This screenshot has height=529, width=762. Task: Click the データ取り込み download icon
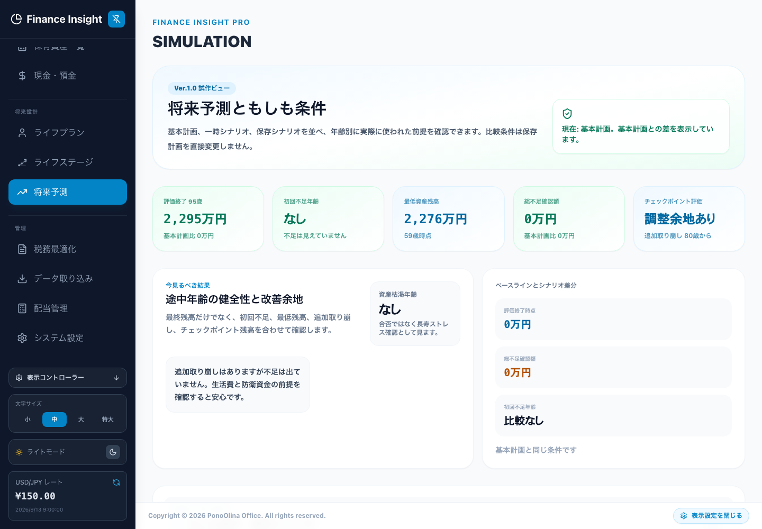point(22,279)
